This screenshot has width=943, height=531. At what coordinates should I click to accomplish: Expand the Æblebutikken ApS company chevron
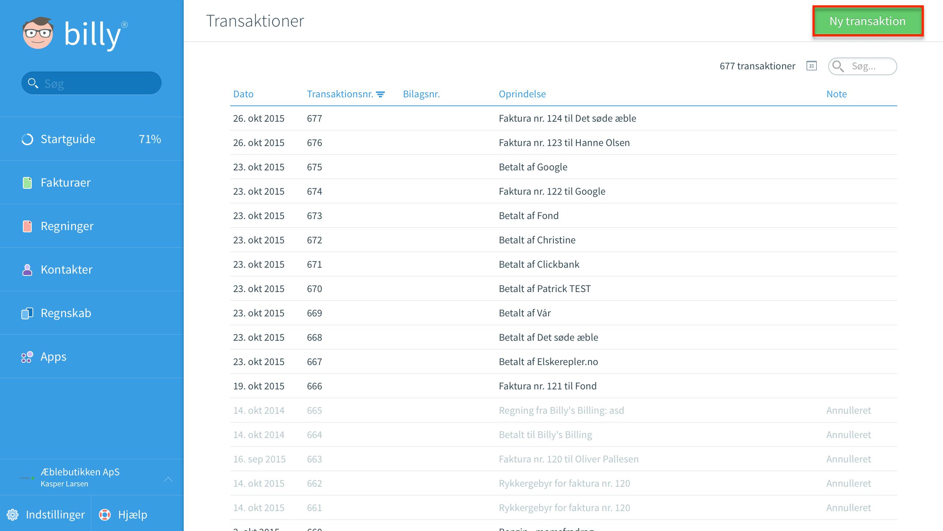[168, 479]
